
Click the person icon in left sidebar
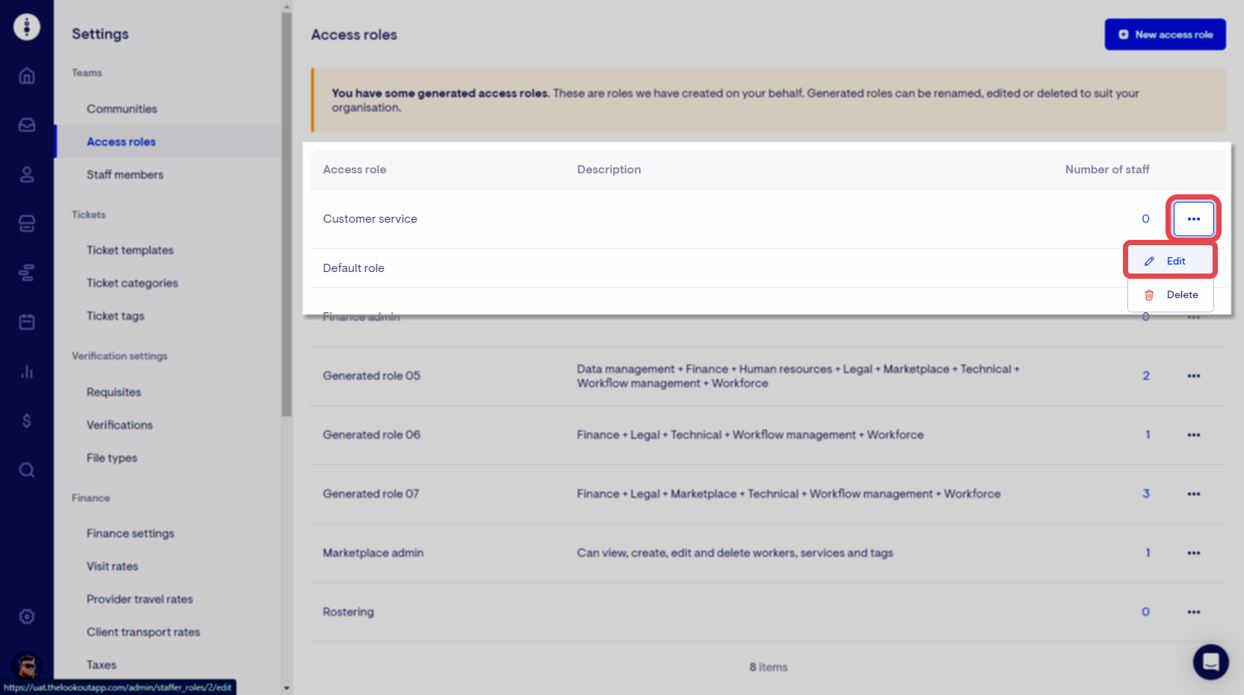(27, 174)
